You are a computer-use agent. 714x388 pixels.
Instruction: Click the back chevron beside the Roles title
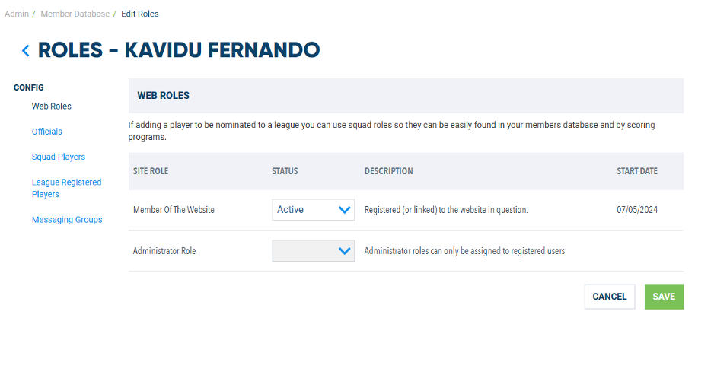26,51
